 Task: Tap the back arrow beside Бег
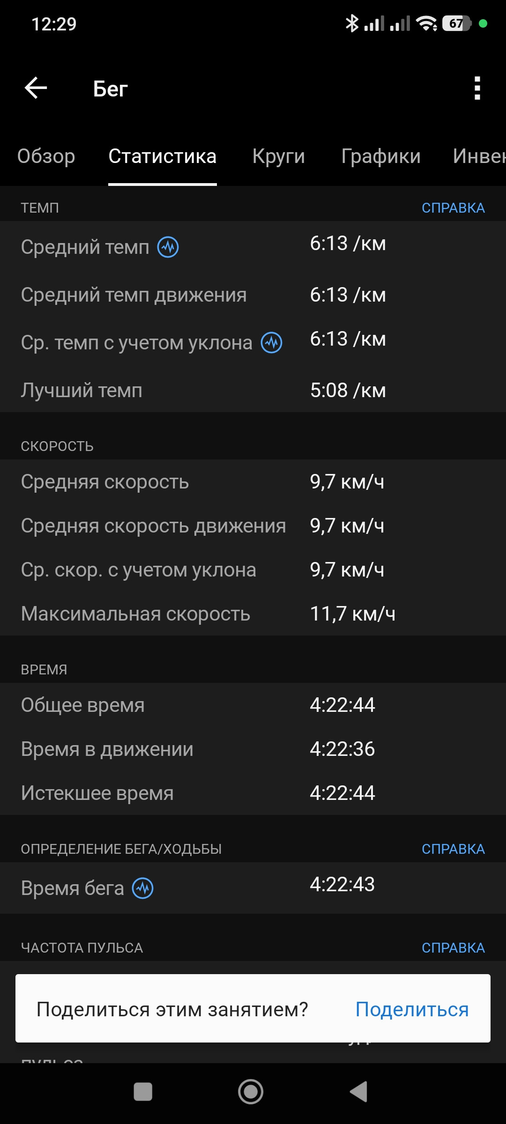36,88
